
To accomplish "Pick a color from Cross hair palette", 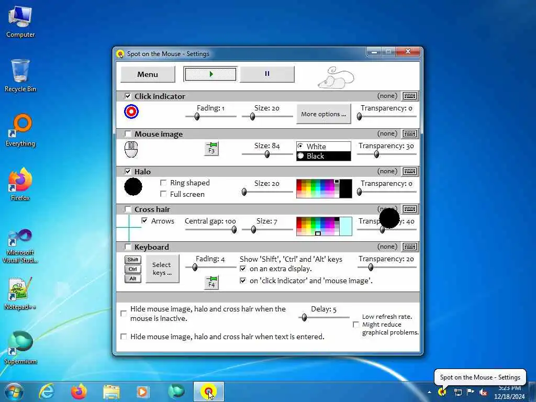I will (318, 226).
